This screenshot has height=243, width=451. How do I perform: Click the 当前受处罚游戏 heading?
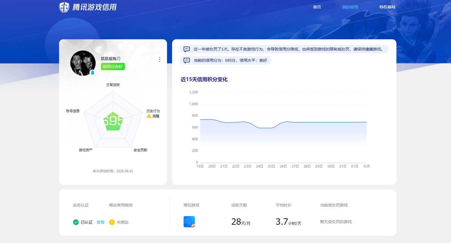(x=334, y=205)
